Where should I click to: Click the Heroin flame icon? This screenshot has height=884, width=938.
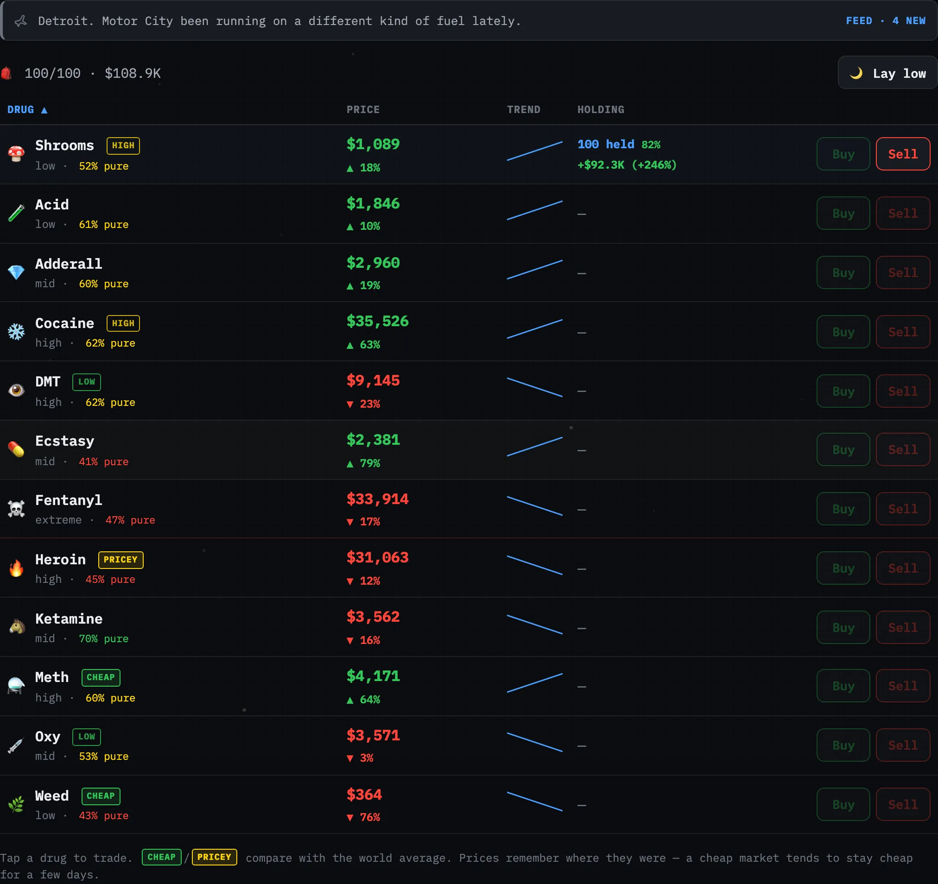click(x=16, y=568)
